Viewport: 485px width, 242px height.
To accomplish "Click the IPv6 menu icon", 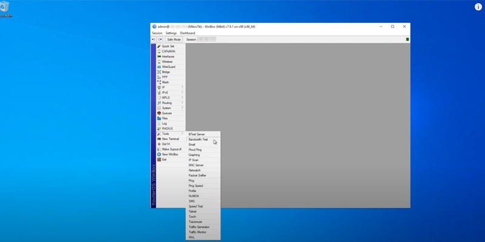I will pos(159,93).
